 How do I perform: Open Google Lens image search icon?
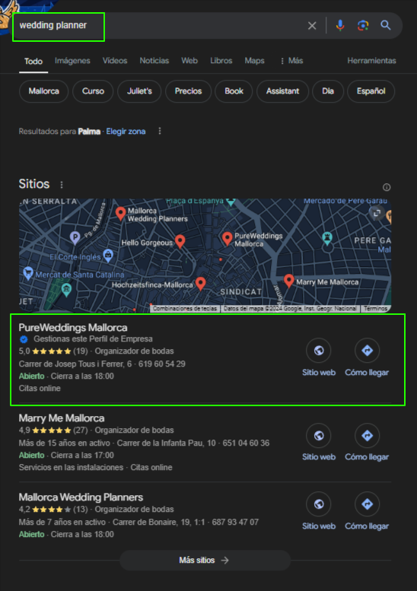pos(363,25)
